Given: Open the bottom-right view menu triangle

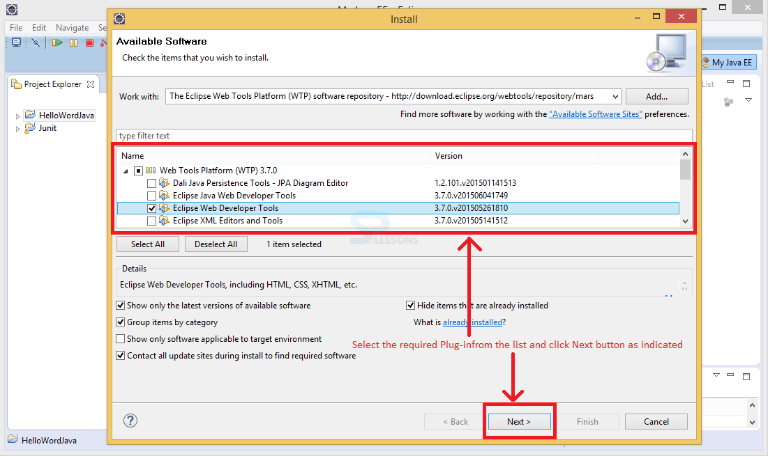Looking at the screenshot, I should 716,375.
